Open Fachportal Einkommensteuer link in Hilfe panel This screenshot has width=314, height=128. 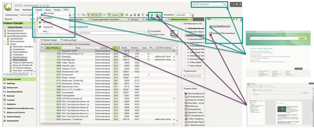pyautogui.click(x=223, y=33)
